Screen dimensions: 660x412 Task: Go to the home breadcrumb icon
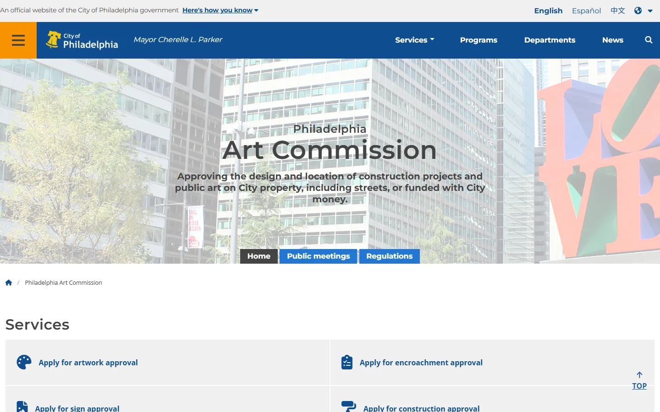click(x=9, y=282)
